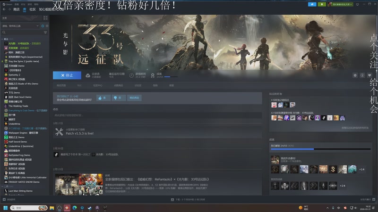The image size is (378, 212).
Task: Open the green notifications bell
Action: pos(322,4)
